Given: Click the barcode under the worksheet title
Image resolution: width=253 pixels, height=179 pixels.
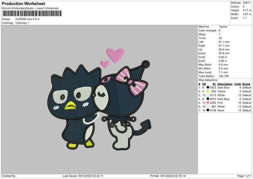Looking at the screenshot, I should click(x=32, y=14).
